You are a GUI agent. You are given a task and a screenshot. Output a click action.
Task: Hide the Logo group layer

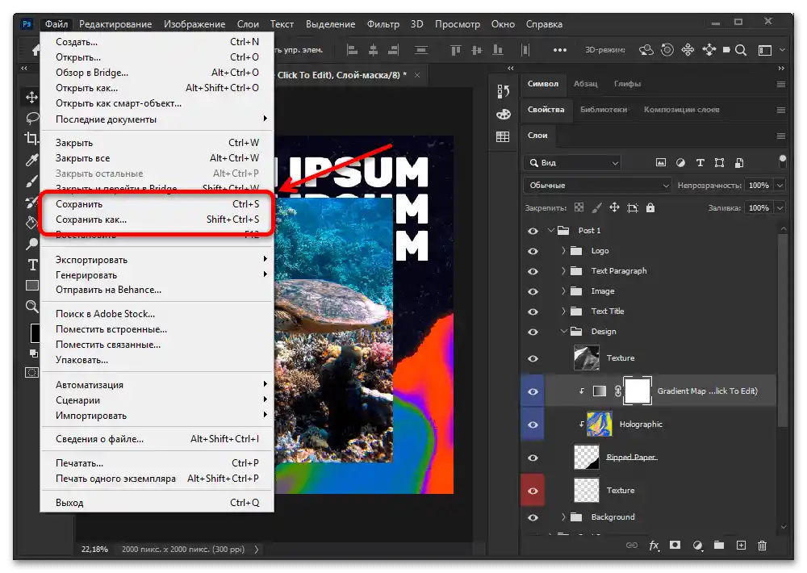[x=533, y=251]
